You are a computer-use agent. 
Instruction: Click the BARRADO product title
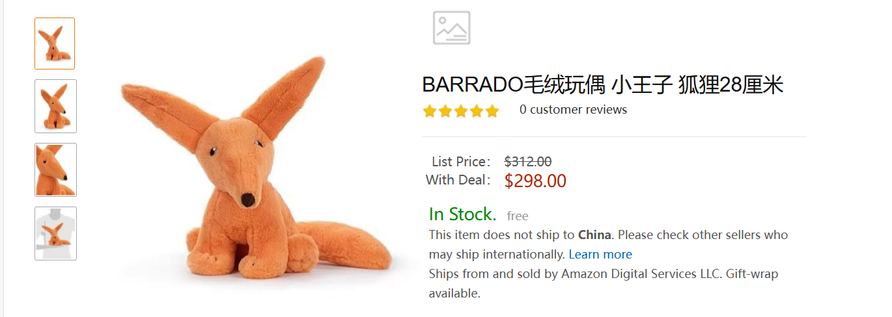coord(602,84)
